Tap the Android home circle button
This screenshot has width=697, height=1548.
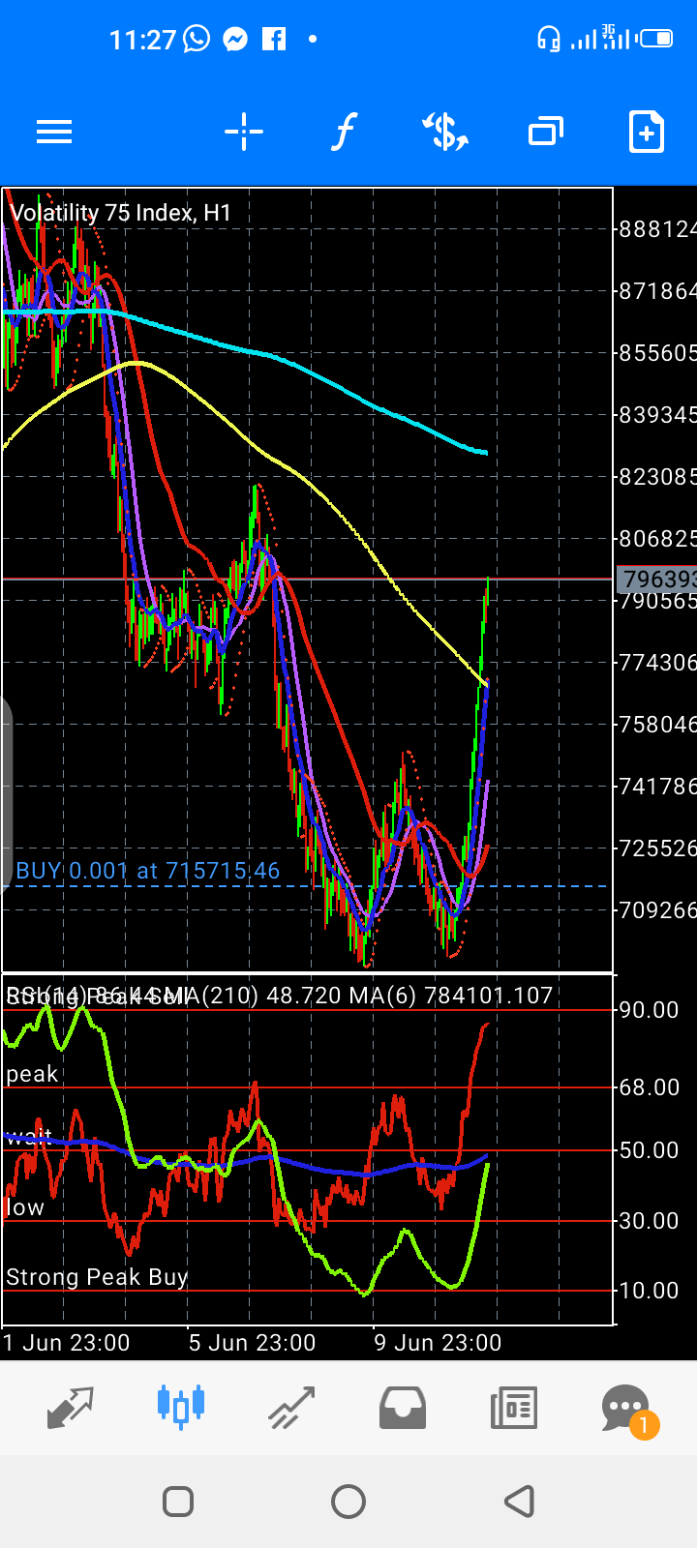click(348, 1502)
